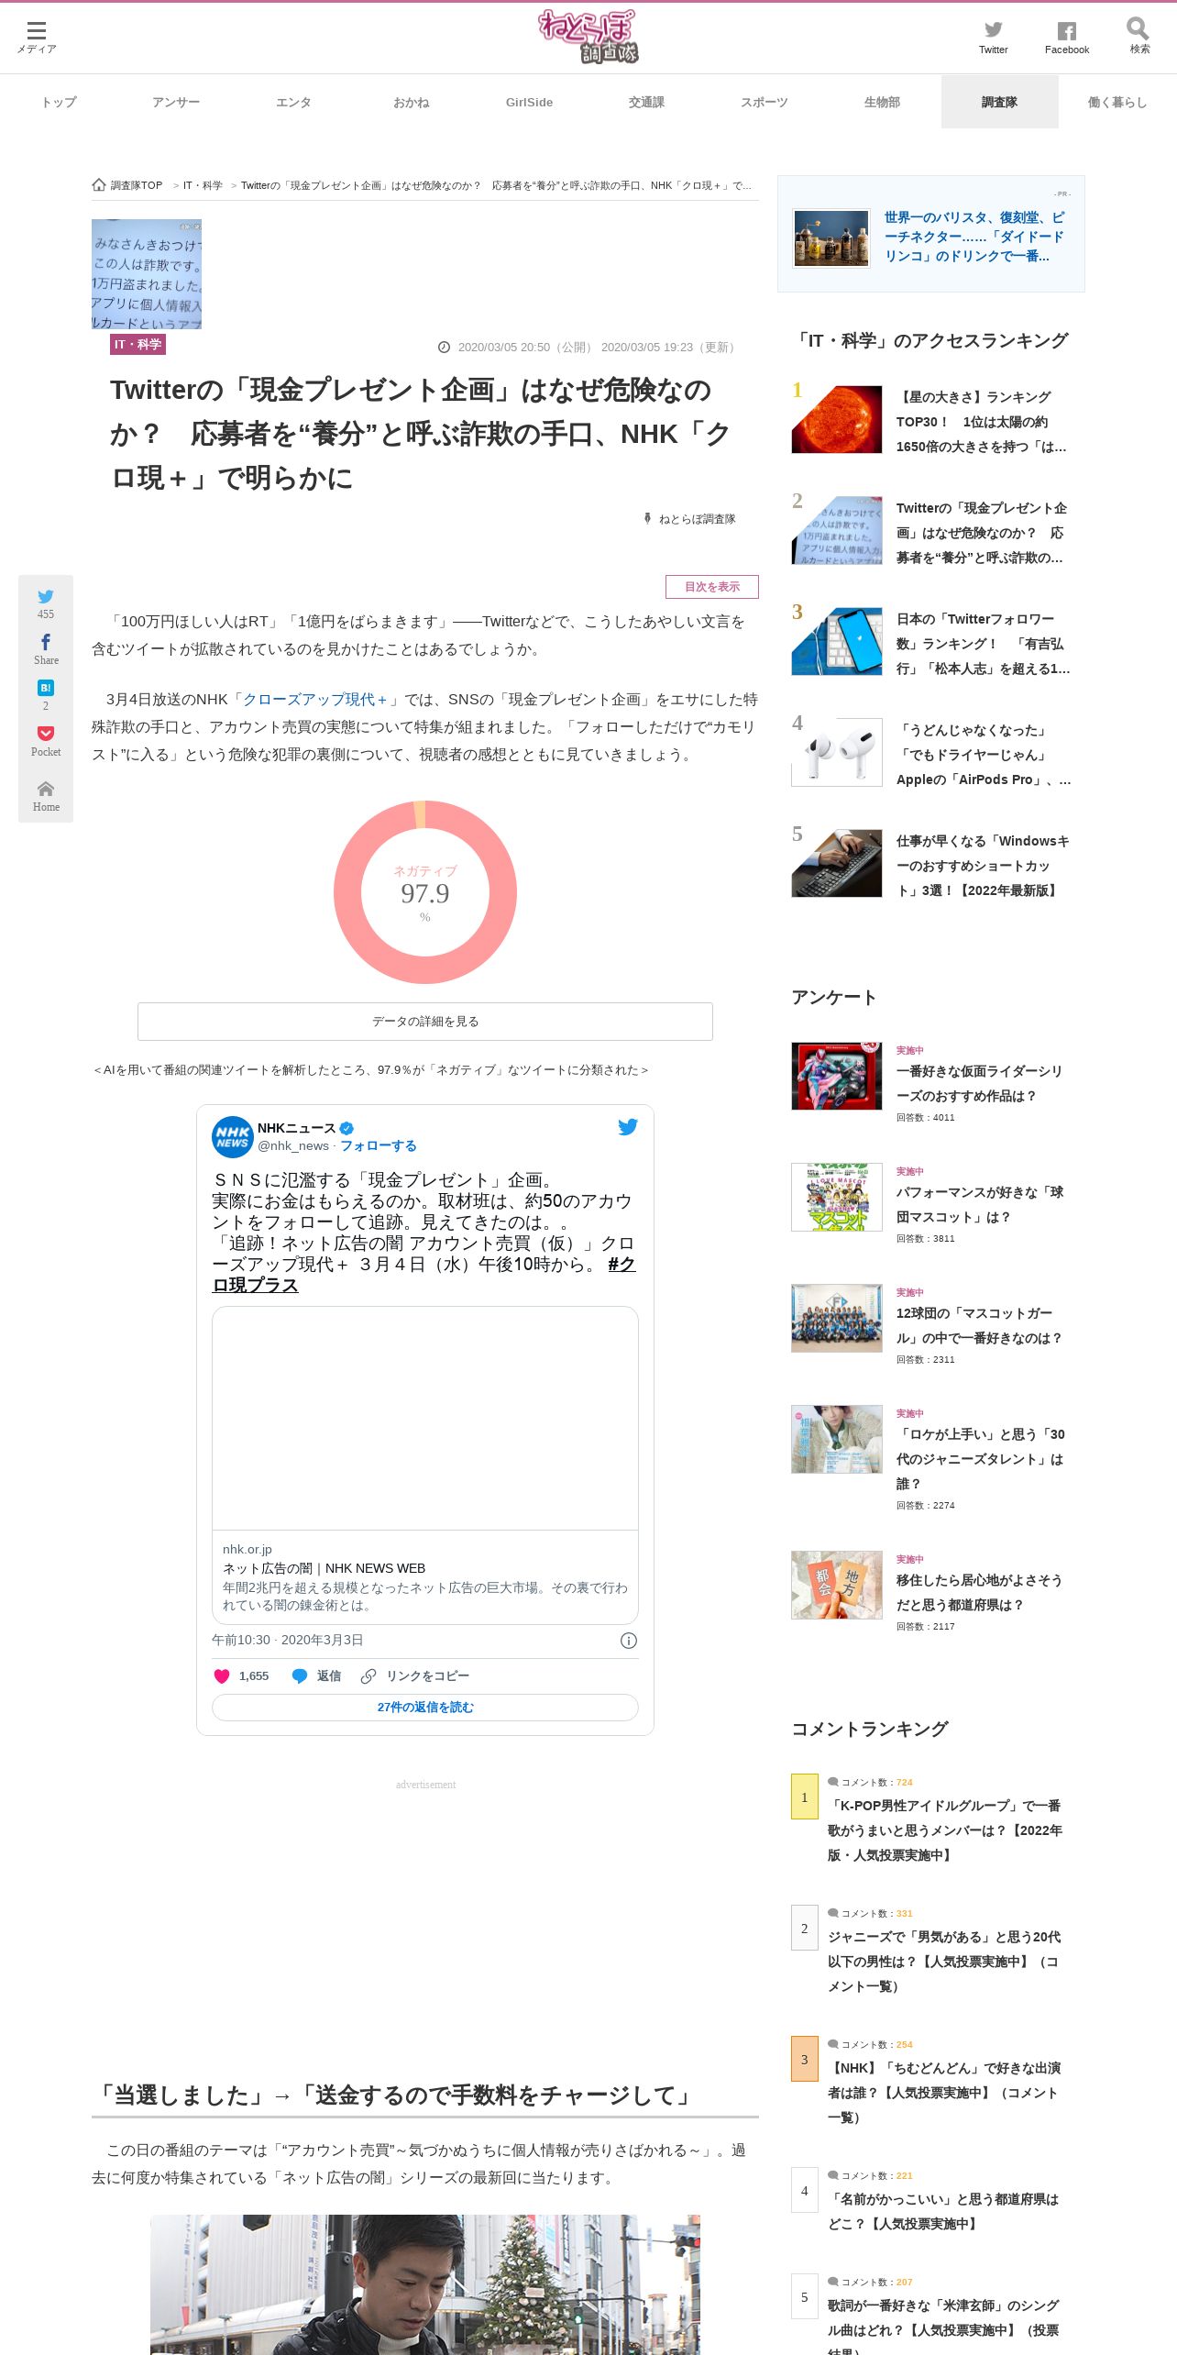Open ちむどんどん comment ranking link
Viewport: 1177px width, 2355px height.
coord(946,2092)
